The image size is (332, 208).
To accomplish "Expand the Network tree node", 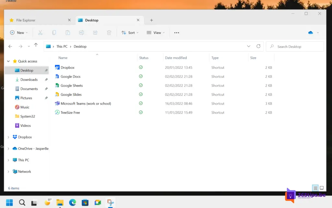I will pos(8,172).
